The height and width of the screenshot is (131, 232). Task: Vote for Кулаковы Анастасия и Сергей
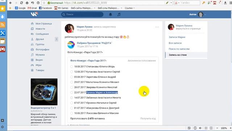coord(71,72)
